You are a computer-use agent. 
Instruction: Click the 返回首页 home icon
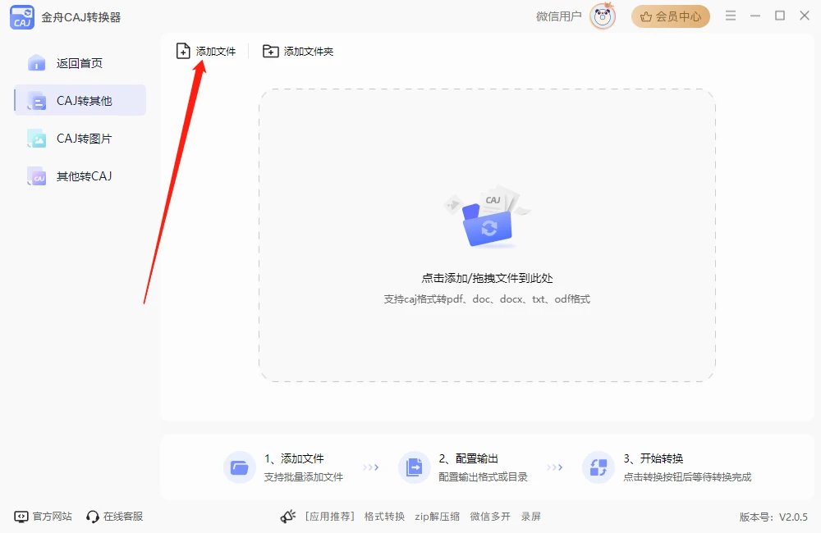point(37,63)
